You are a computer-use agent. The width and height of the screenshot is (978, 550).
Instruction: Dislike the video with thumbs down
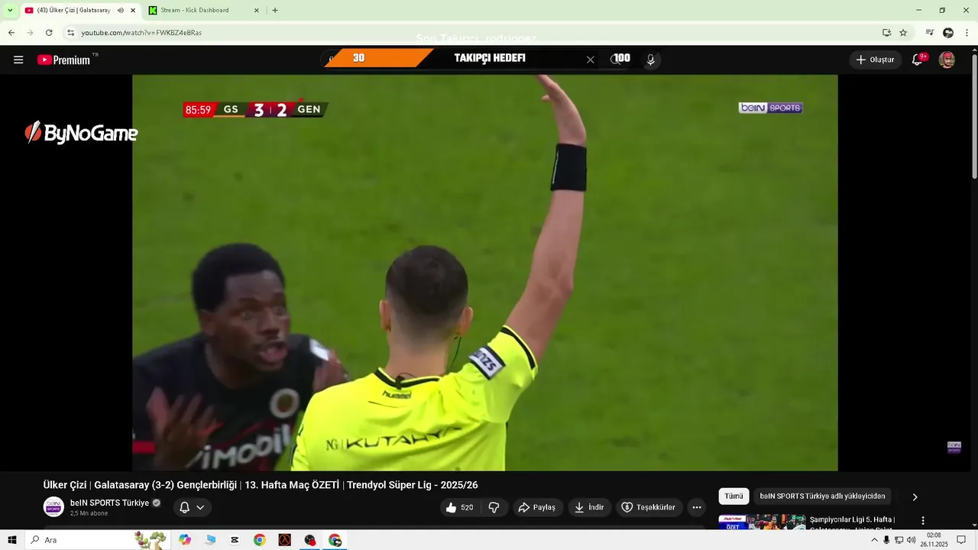pos(494,507)
